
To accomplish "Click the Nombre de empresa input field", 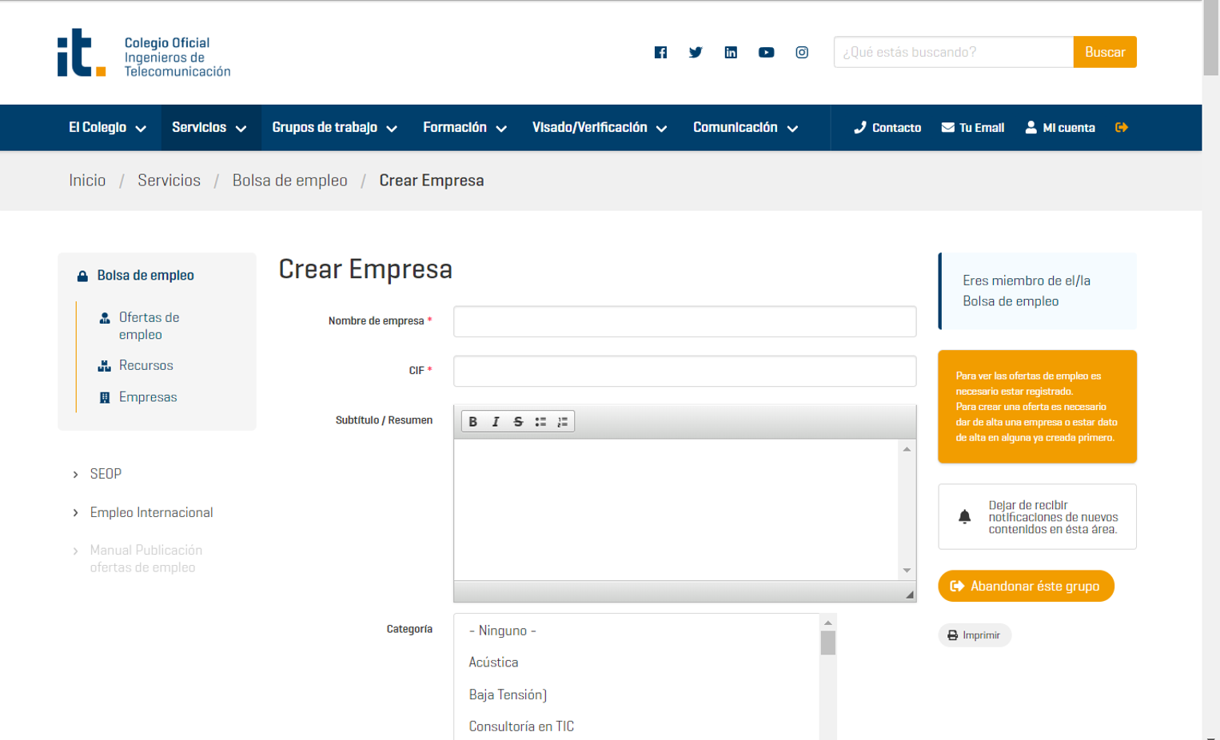I will (684, 321).
